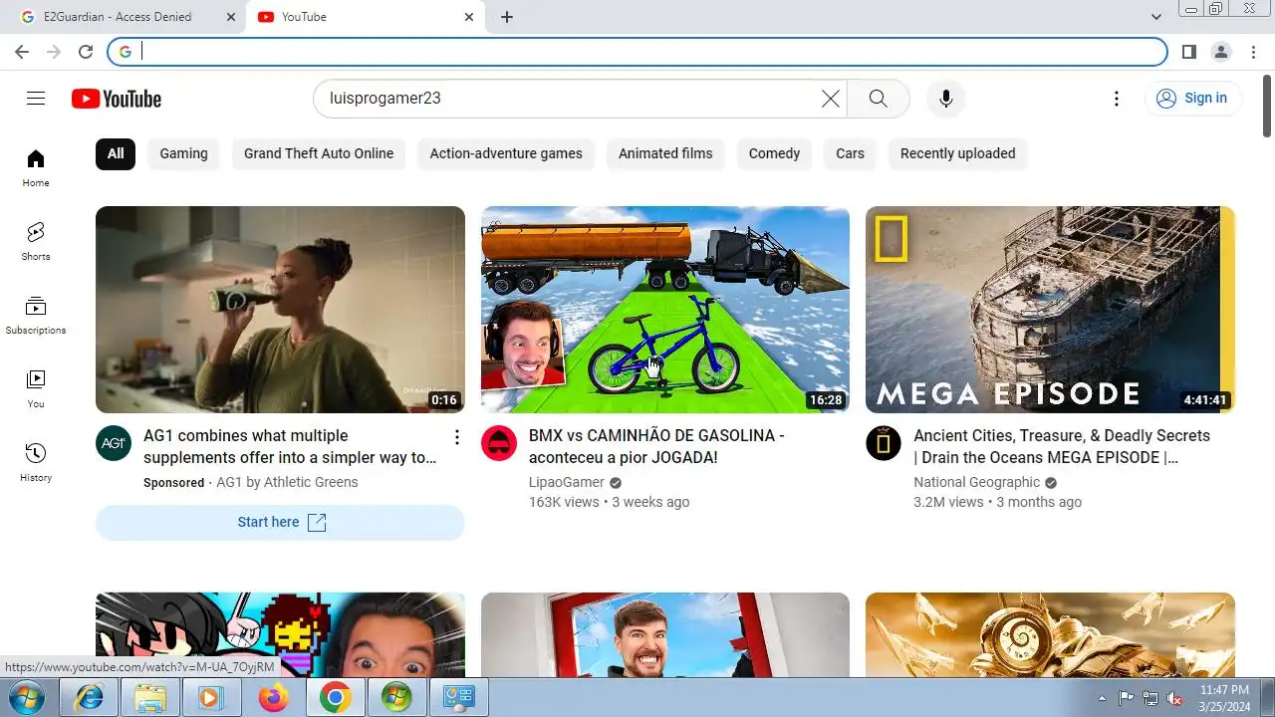Screen dimensions: 1275x717
Task: Click the AG1 ad video thumbnail
Action: click(x=280, y=310)
